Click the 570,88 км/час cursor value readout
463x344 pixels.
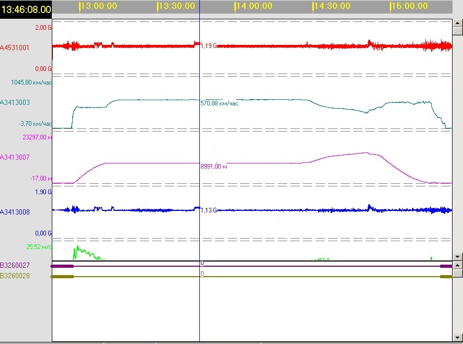click(x=219, y=103)
